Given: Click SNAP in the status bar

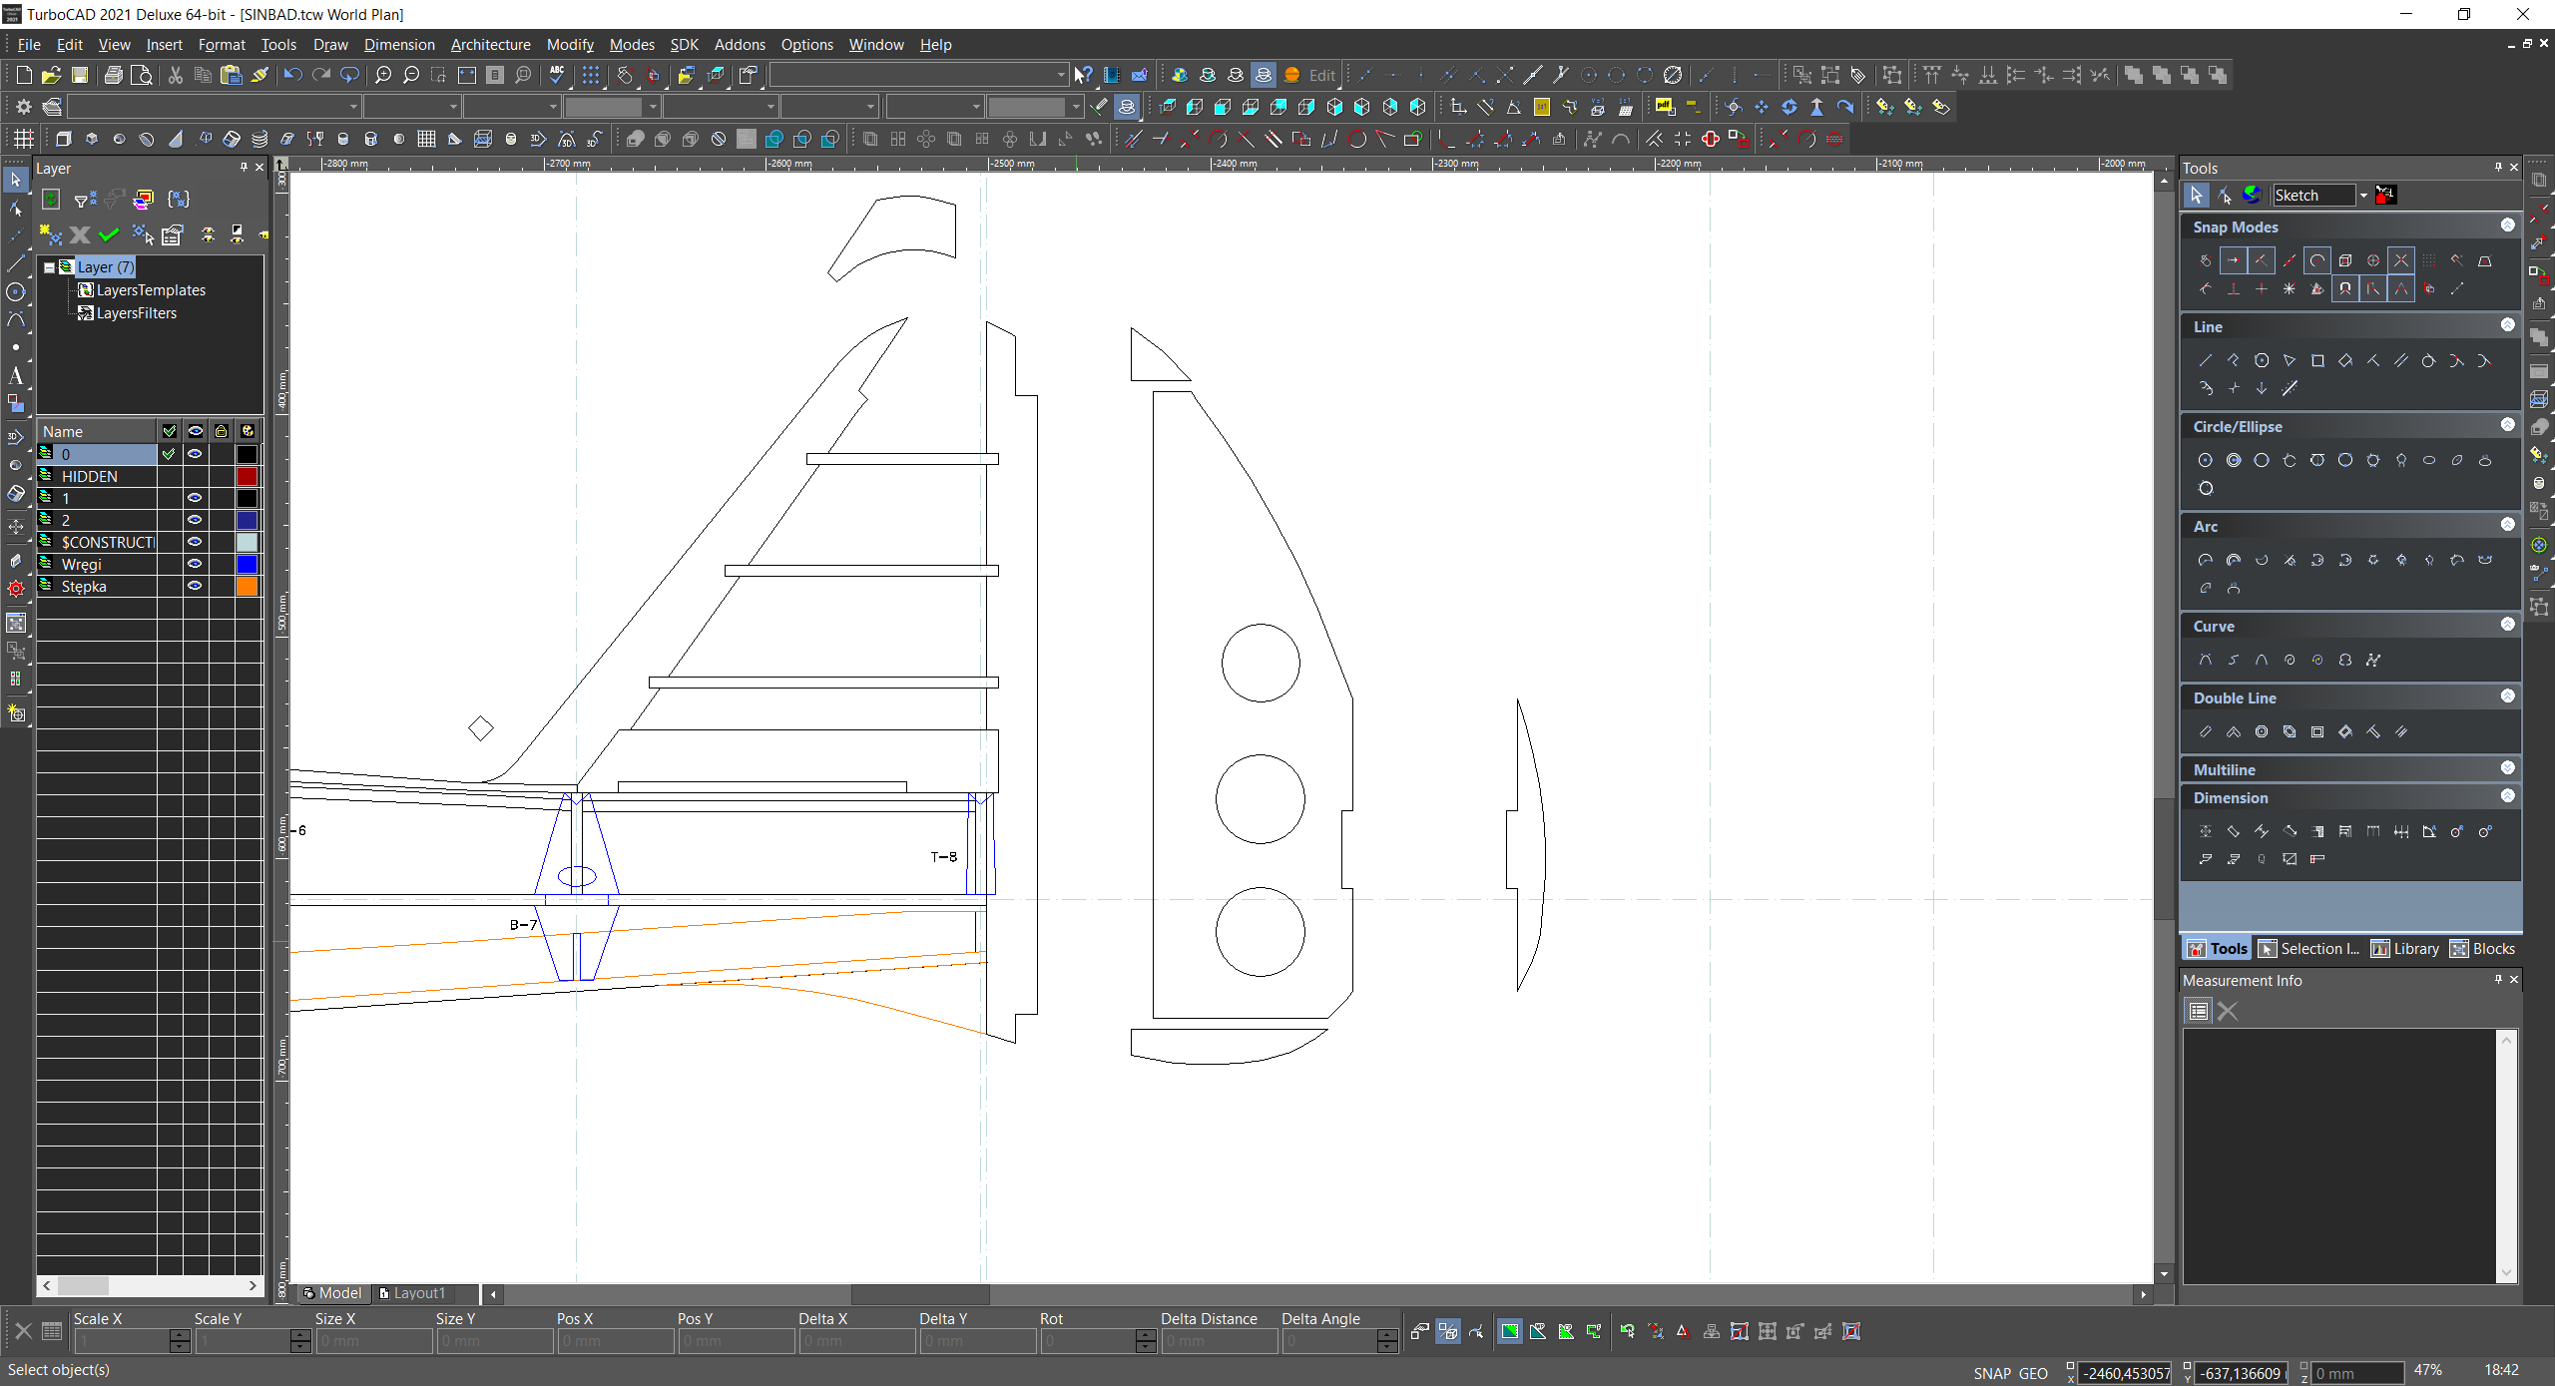Looking at the screenshot, I should click(x=1991, y=1373).
